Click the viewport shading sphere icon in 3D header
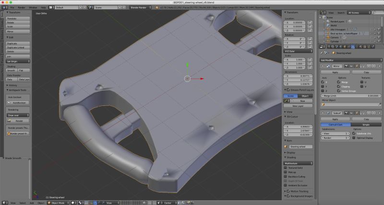 pyautogui.click(x=73, y=203)
